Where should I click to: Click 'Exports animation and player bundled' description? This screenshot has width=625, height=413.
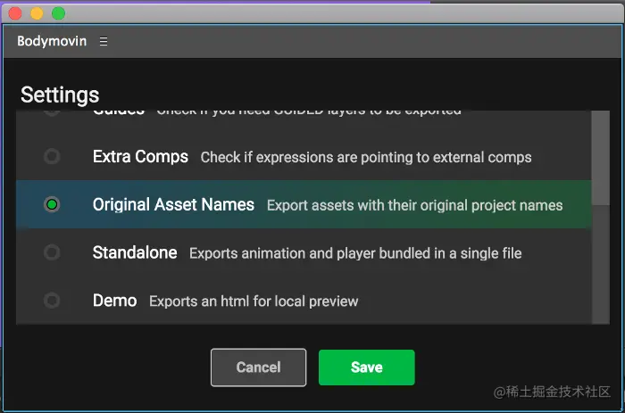[x=355, y=253]
